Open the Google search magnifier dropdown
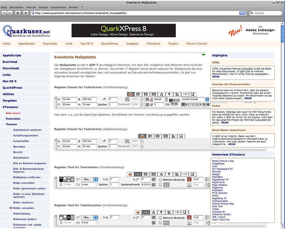Image resolution: width=285 pixels, height=229 pixels. (251, 13)
